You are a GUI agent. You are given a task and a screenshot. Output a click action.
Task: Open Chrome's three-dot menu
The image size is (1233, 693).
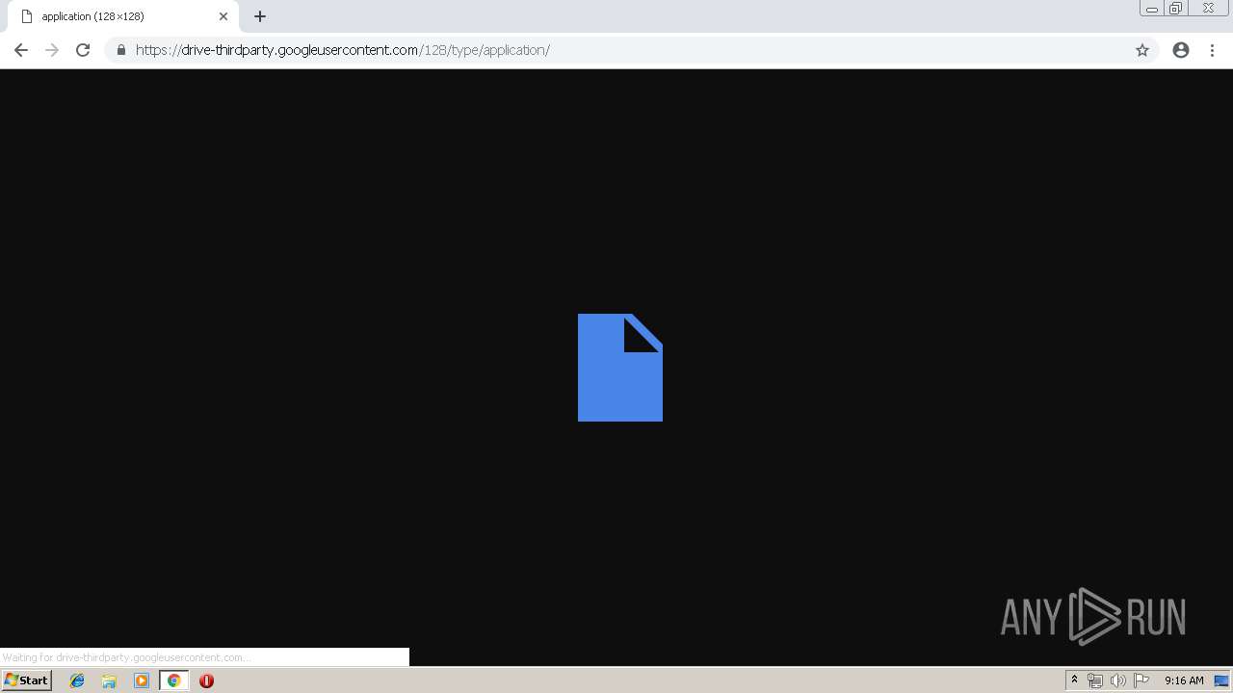coord(1213,50)
